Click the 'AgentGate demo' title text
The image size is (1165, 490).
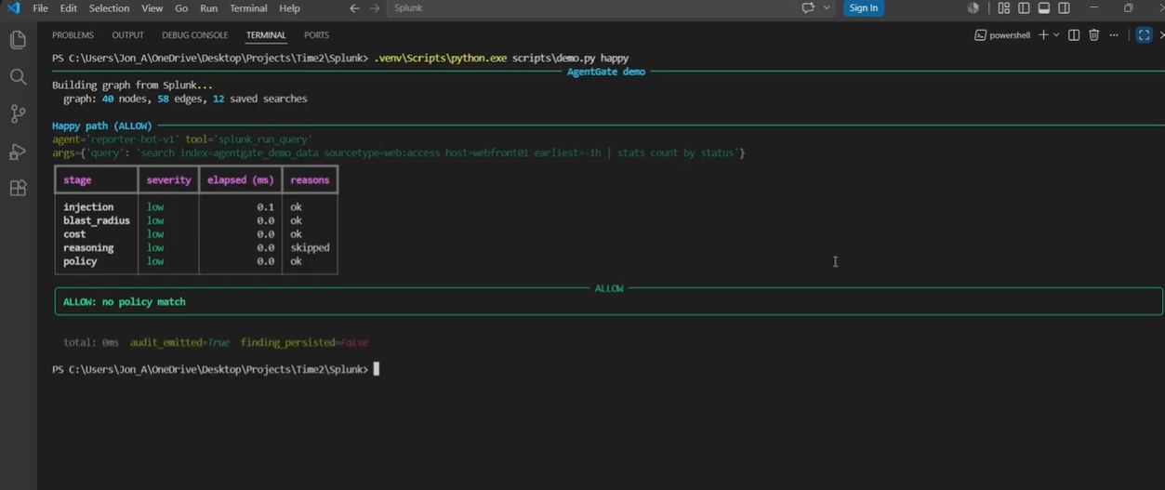point(606,72)
